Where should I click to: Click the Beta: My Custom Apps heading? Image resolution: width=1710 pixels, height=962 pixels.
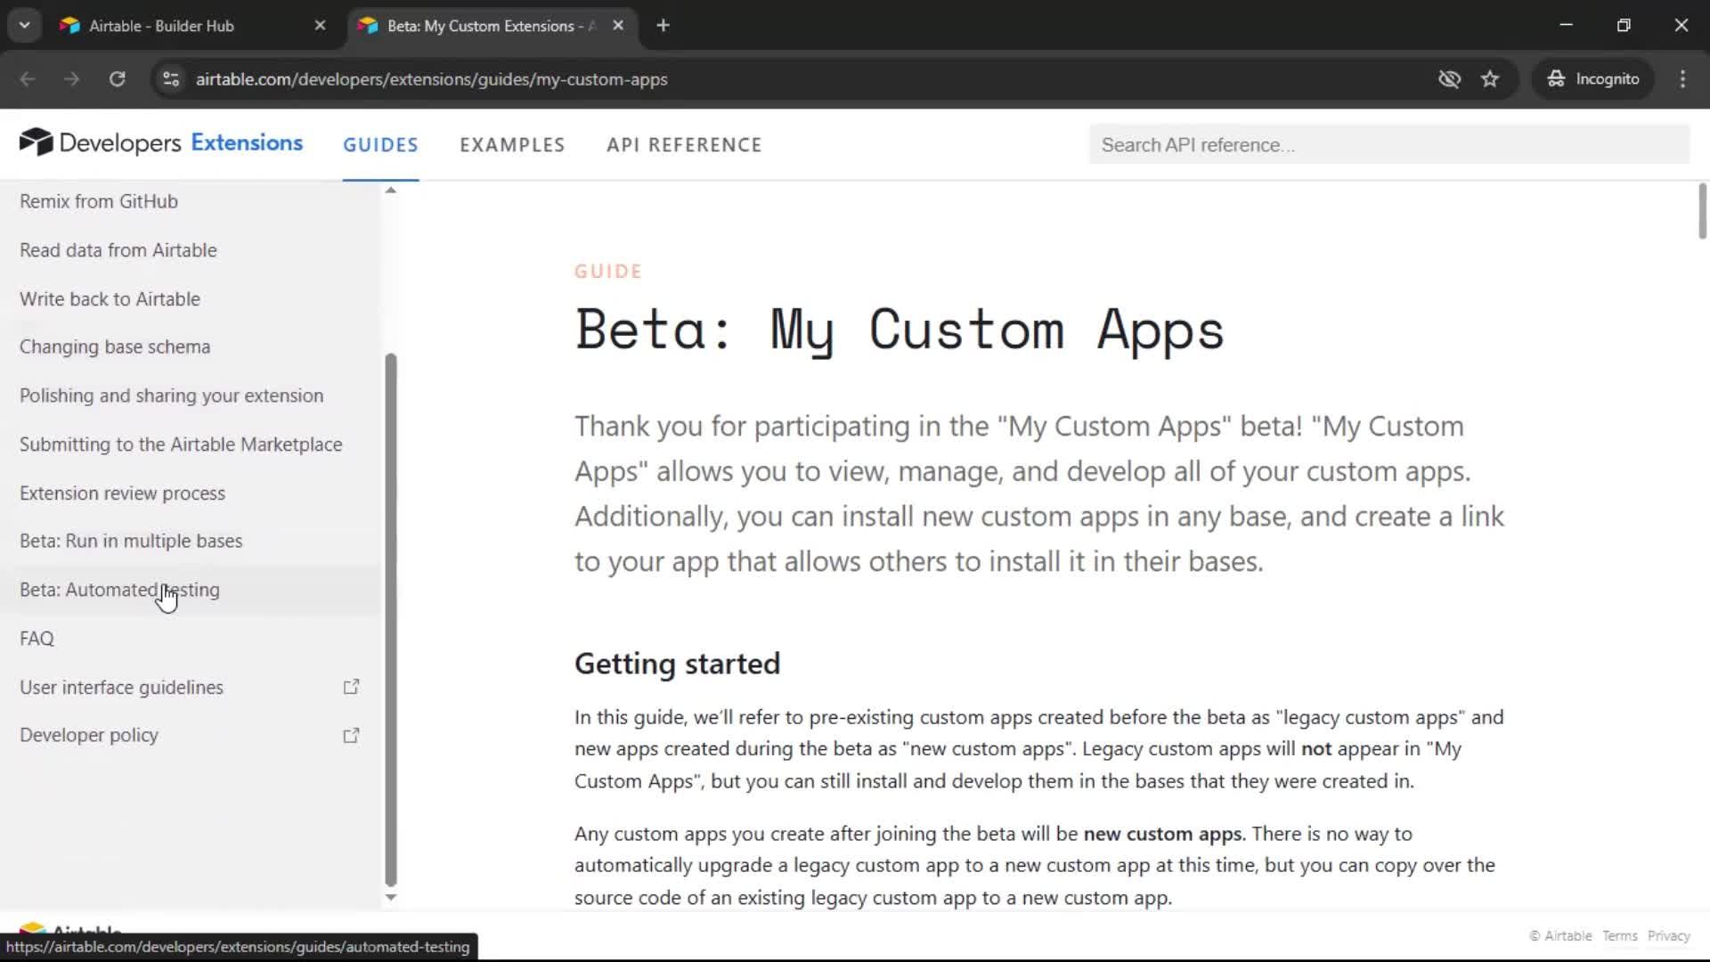[x=900, y=330]
